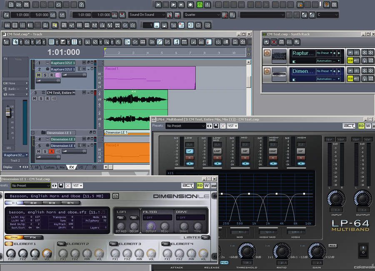Click the mute circle-slash tool in Track view
The height and width of the screenshot is (271, 375).
pyautogui.click(x=95, y=42)
